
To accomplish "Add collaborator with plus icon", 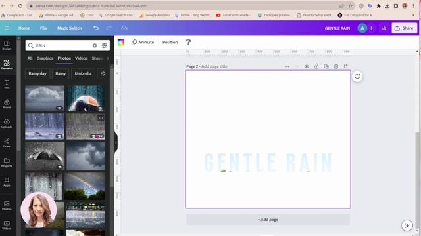I will (371, 28).
